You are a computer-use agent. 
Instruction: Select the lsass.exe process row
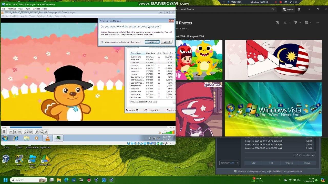point(152,71)
